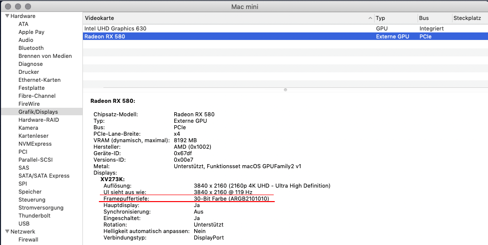This screenshot has height=245, width=488.
Task: Open Thunderbolt in the sidebar
Action: (34, 216)
